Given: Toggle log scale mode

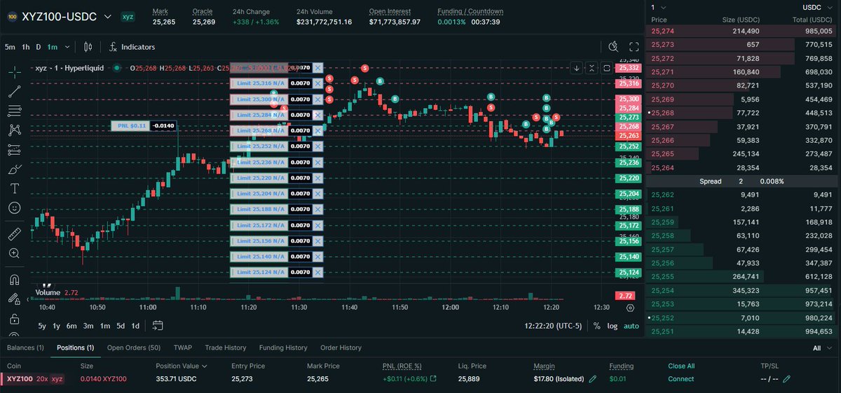Looking at the screenshot, I should point(613,326).
